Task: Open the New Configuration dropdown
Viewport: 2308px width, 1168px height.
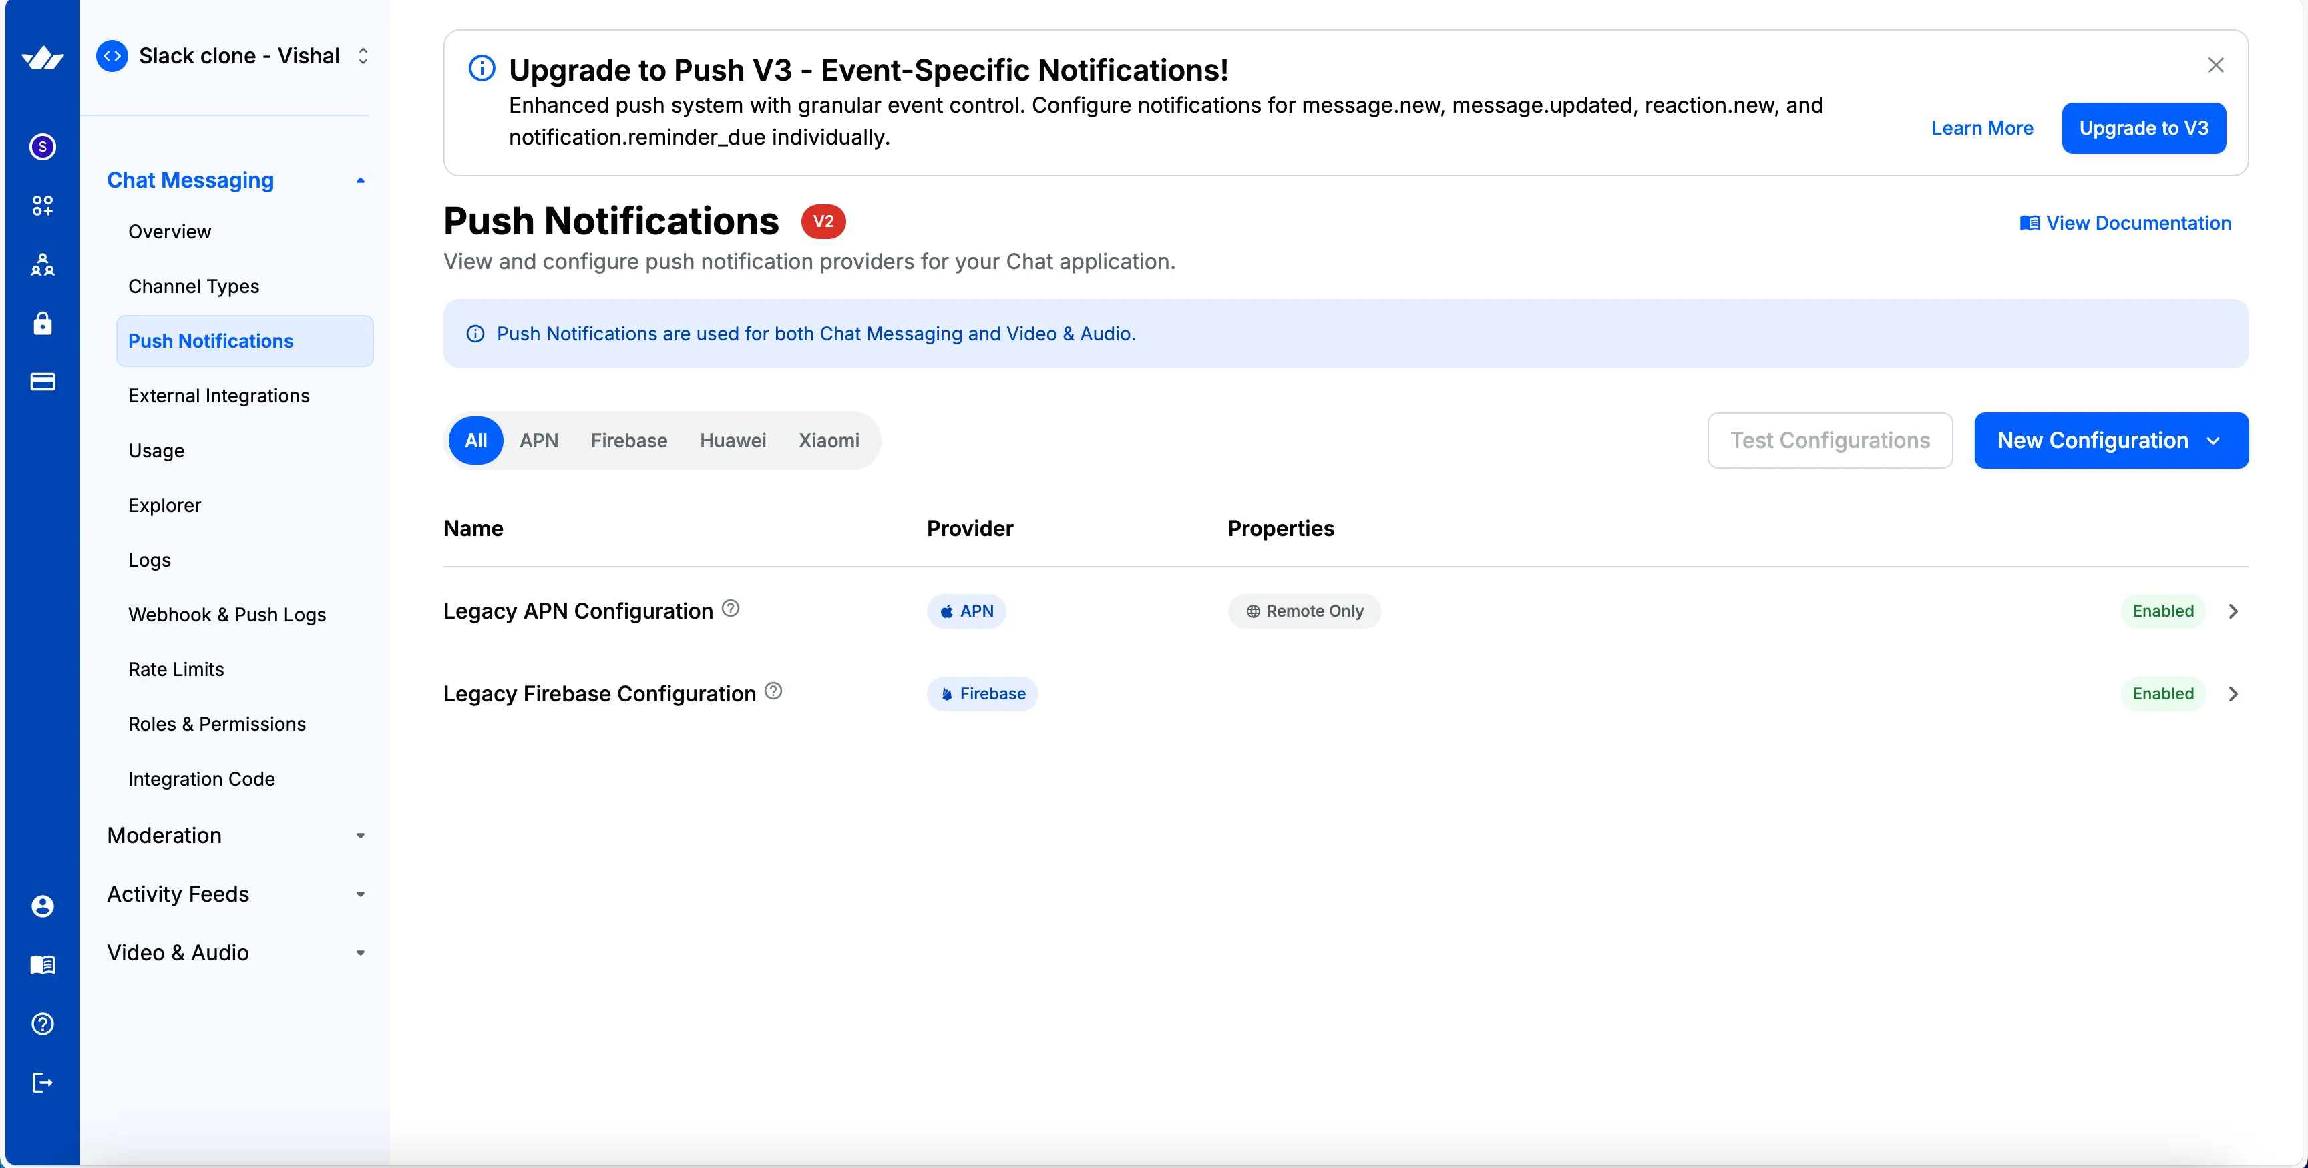Action: pyautogui.click(x=2110, y=440)
